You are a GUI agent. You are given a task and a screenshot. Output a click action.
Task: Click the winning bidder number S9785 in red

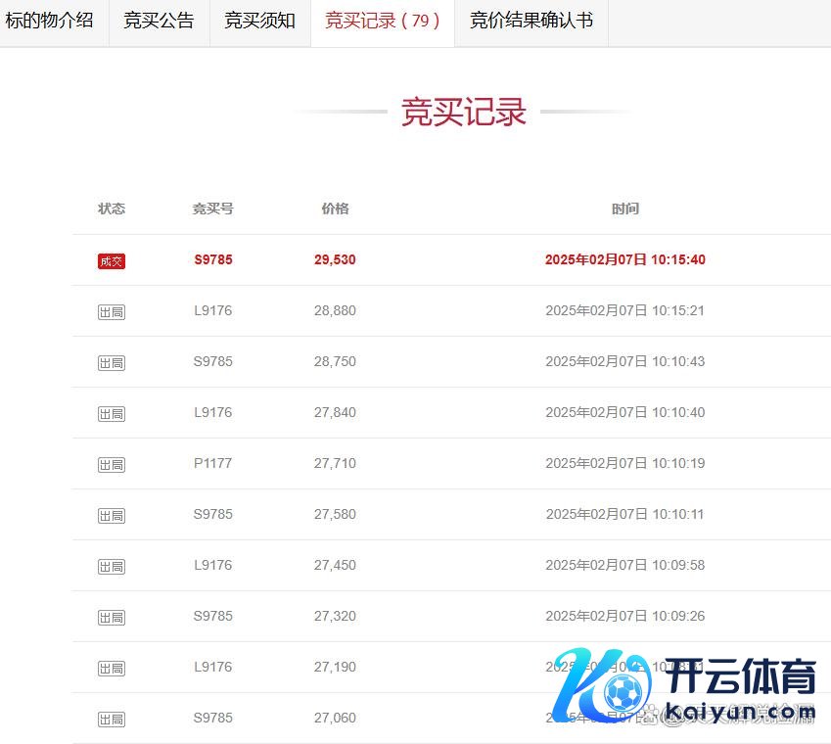[x=213, y=260]
